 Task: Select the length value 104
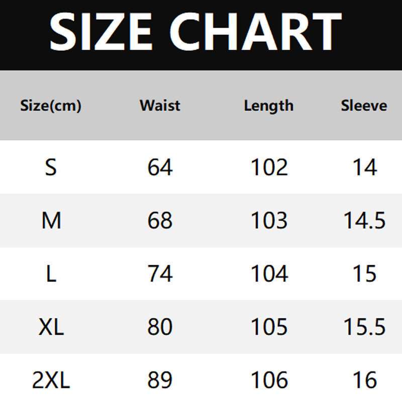coord(269,274)
